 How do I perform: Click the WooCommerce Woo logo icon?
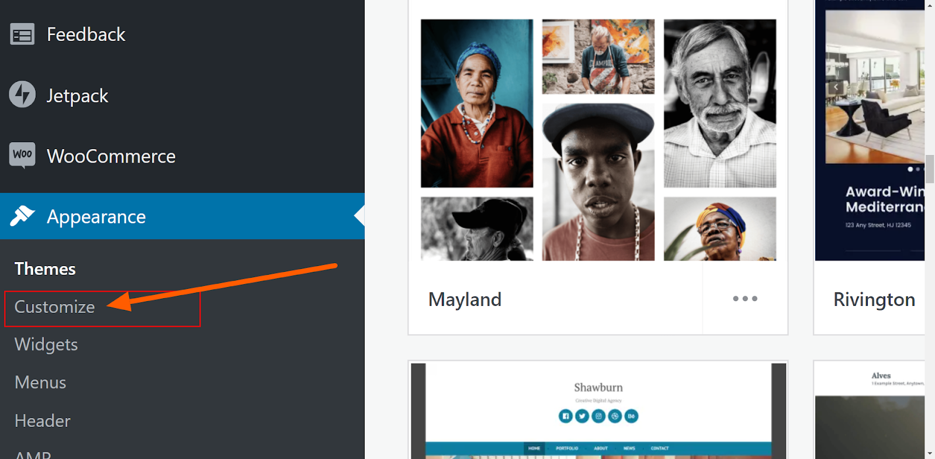pyautogui.click(x=22, y=155)
